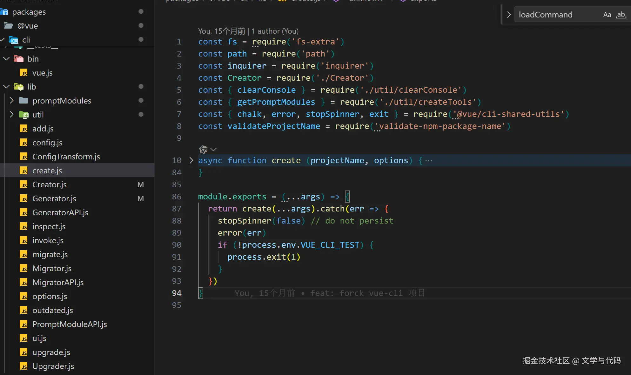Toggle Match Whole Word option
The width and height of the screenshot is (631, 375).
621,15
